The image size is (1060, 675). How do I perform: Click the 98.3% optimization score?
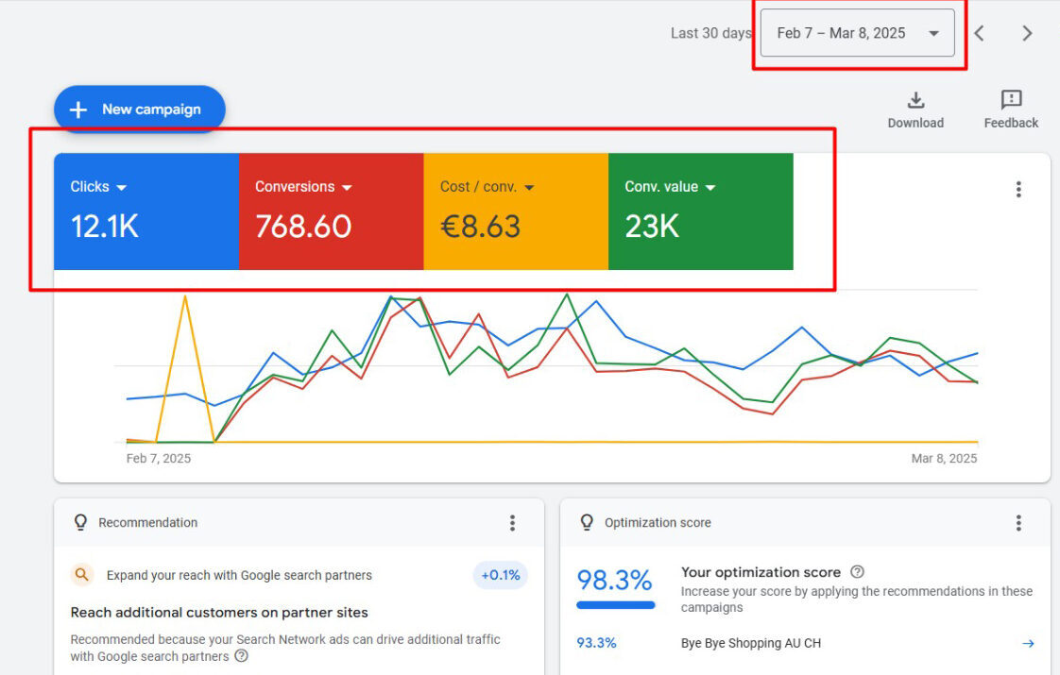pyautogui.click(x=614, y=581)
